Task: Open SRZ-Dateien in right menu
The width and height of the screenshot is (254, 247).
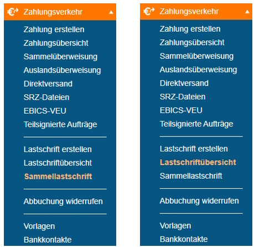Action: (x=183, y=97)
